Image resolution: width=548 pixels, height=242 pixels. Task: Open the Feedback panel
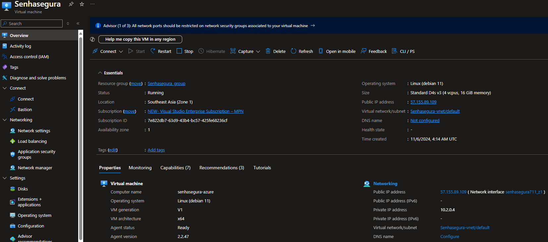[374, 51]
